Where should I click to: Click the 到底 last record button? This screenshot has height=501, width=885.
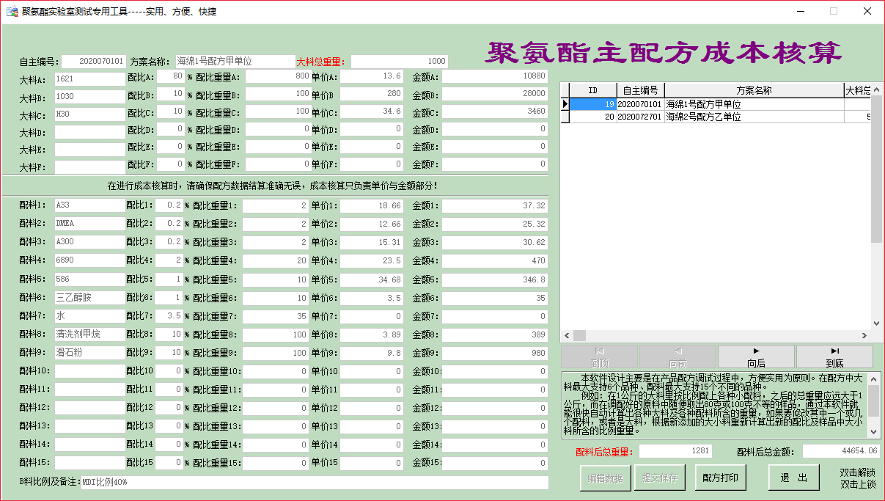pos(834,356)
